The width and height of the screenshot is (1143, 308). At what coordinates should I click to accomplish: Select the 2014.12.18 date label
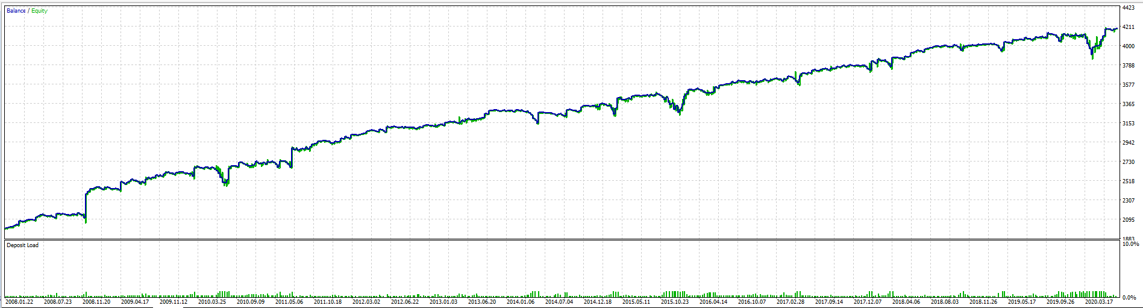pyautogui.click(x=598, y=302)
